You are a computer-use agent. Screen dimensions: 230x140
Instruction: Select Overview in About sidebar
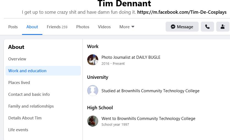point(17,59)
